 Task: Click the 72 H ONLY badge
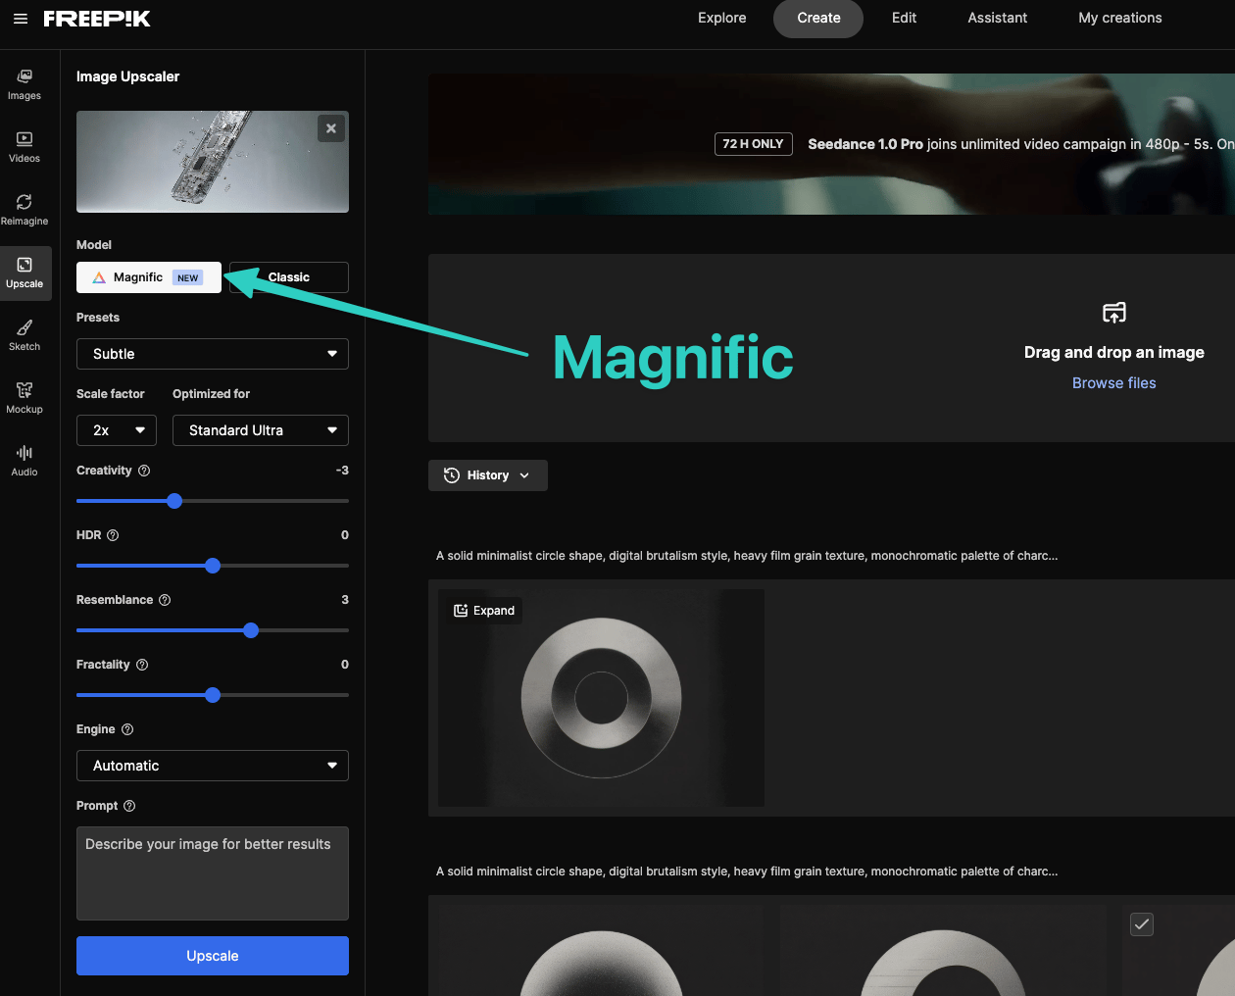pyautogui.click(x=753, y=144)
